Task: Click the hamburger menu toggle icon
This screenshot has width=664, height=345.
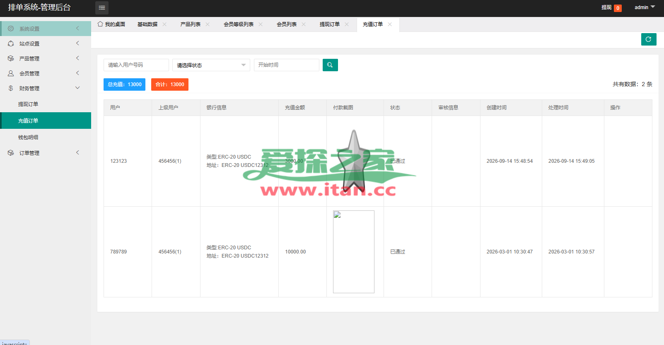Action: (x=102, y=8)
